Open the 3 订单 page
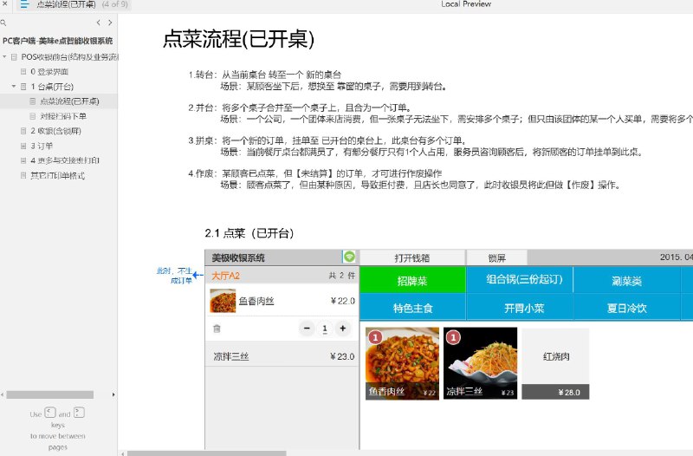This screenshot has width=693, height=456. point(42,146)
